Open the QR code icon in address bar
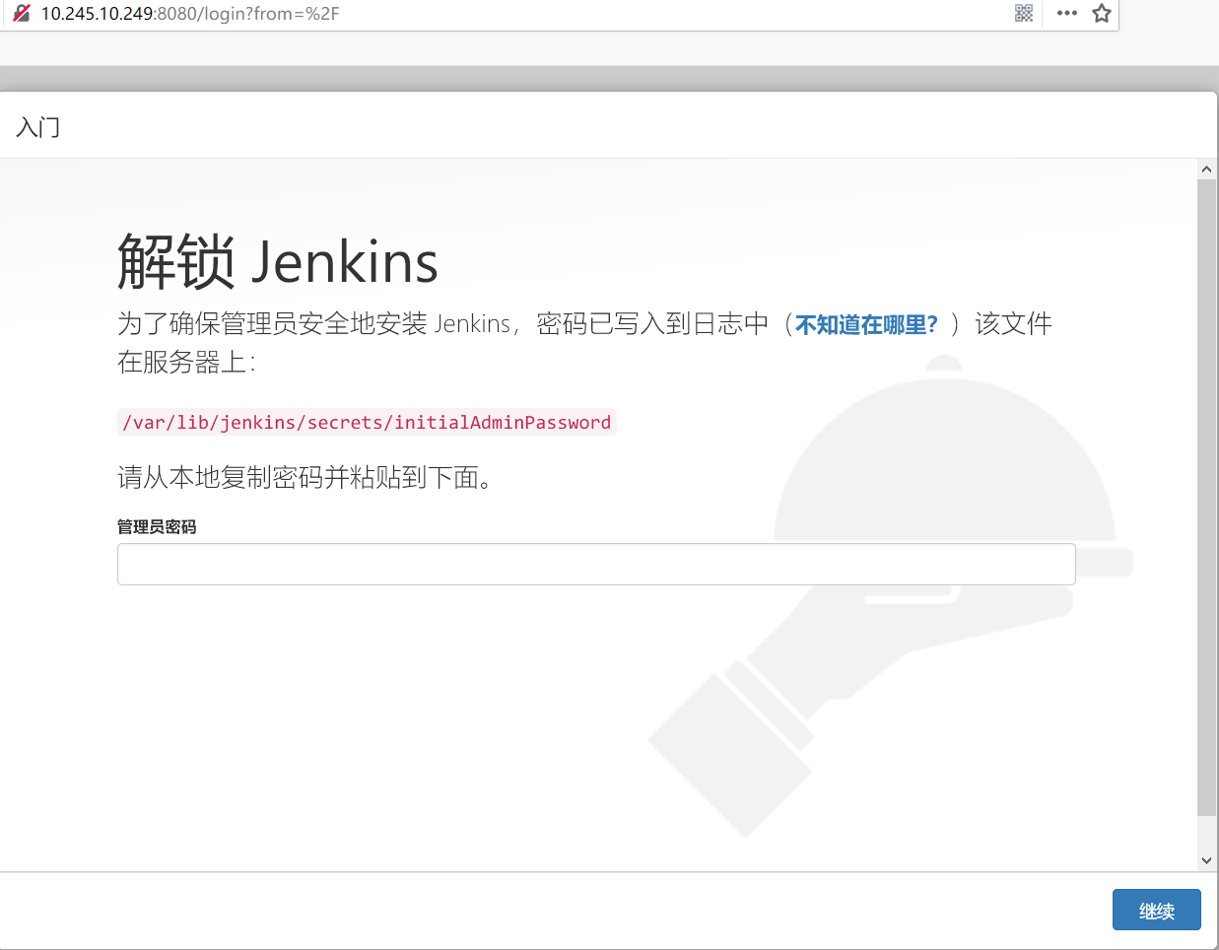1219x950 pixels. coord(1024,13)
